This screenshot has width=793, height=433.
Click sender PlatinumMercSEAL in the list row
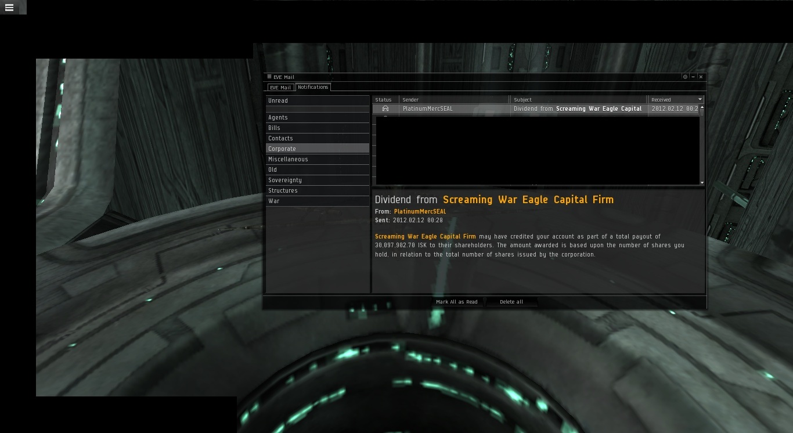click(428, 109)
